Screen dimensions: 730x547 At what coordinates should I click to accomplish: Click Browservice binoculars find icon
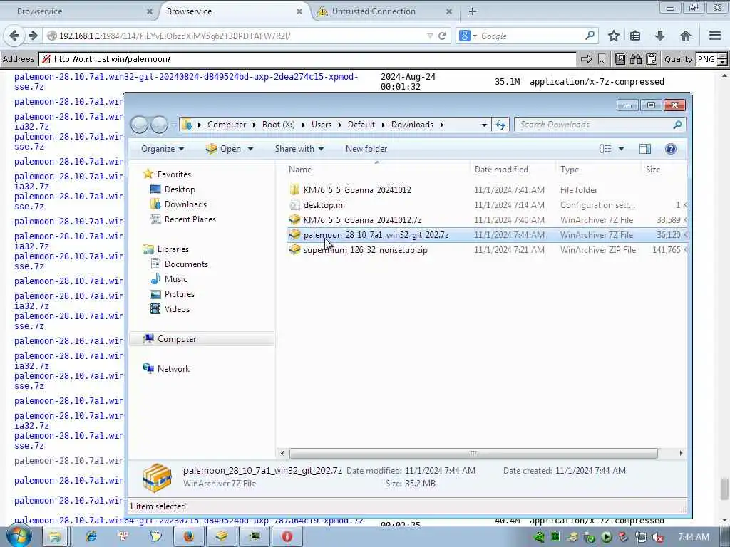coord(635,59)
